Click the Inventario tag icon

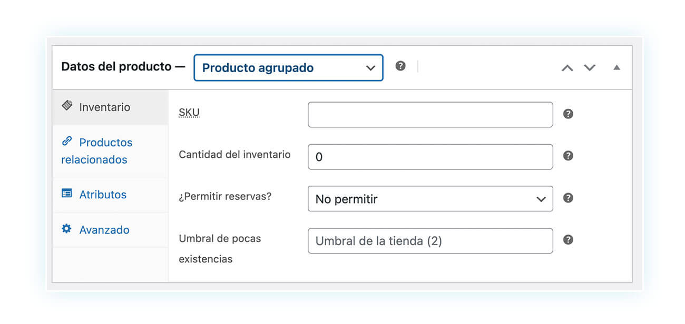pyautogui.click(x=67, y=106)
